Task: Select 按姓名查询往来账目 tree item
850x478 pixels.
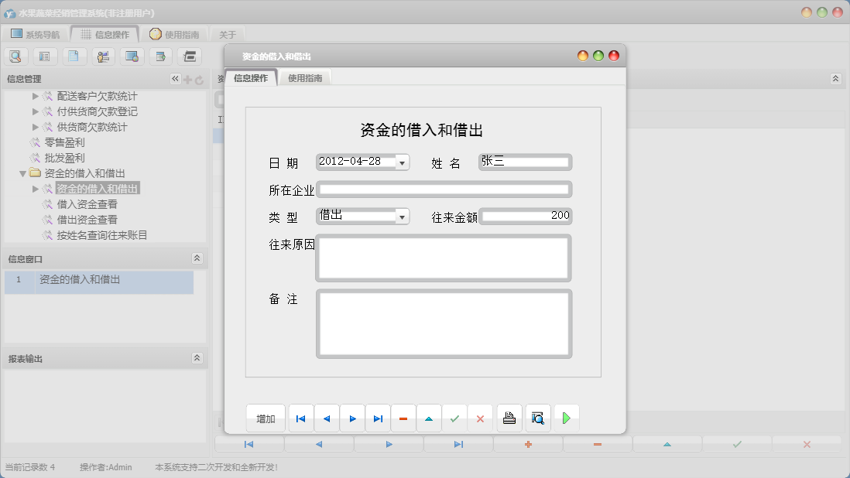Action: pyautogui.click(x=101, y=235)
